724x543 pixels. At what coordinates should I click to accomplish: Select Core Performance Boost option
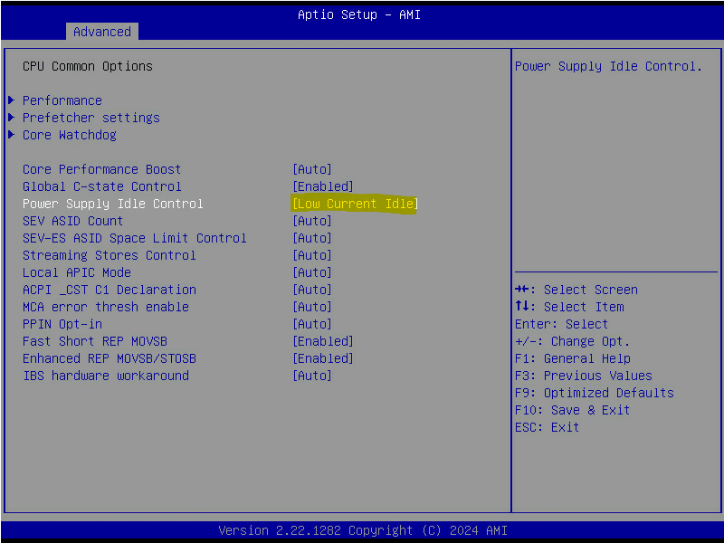101,169
